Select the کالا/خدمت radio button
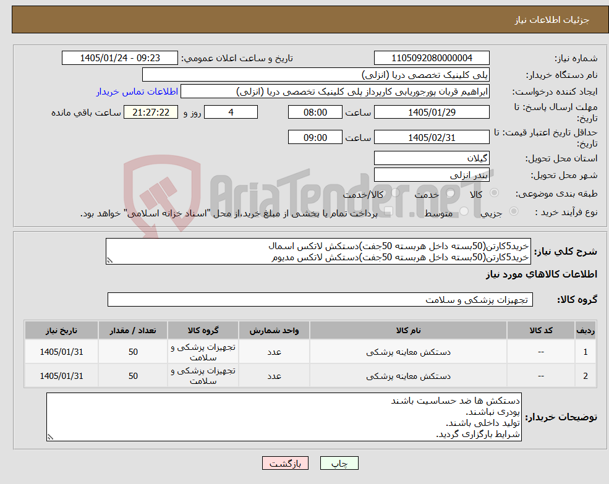Image resolution: width=609 pixels, height=484 pixels. [x=395, y=193]
